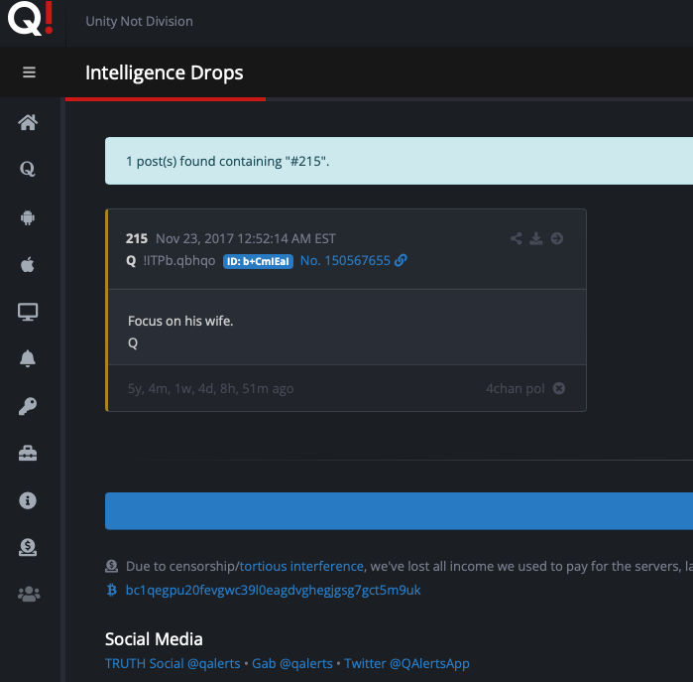Click the 4chan pol source label

click(x=515, y=388)
